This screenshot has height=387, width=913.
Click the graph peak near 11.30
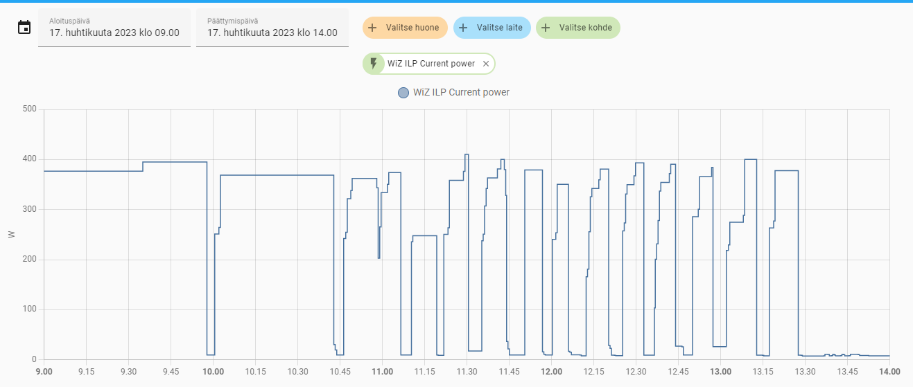(x=467, y=154)
